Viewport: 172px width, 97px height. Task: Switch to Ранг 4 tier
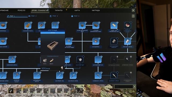(x=75, y=16)
